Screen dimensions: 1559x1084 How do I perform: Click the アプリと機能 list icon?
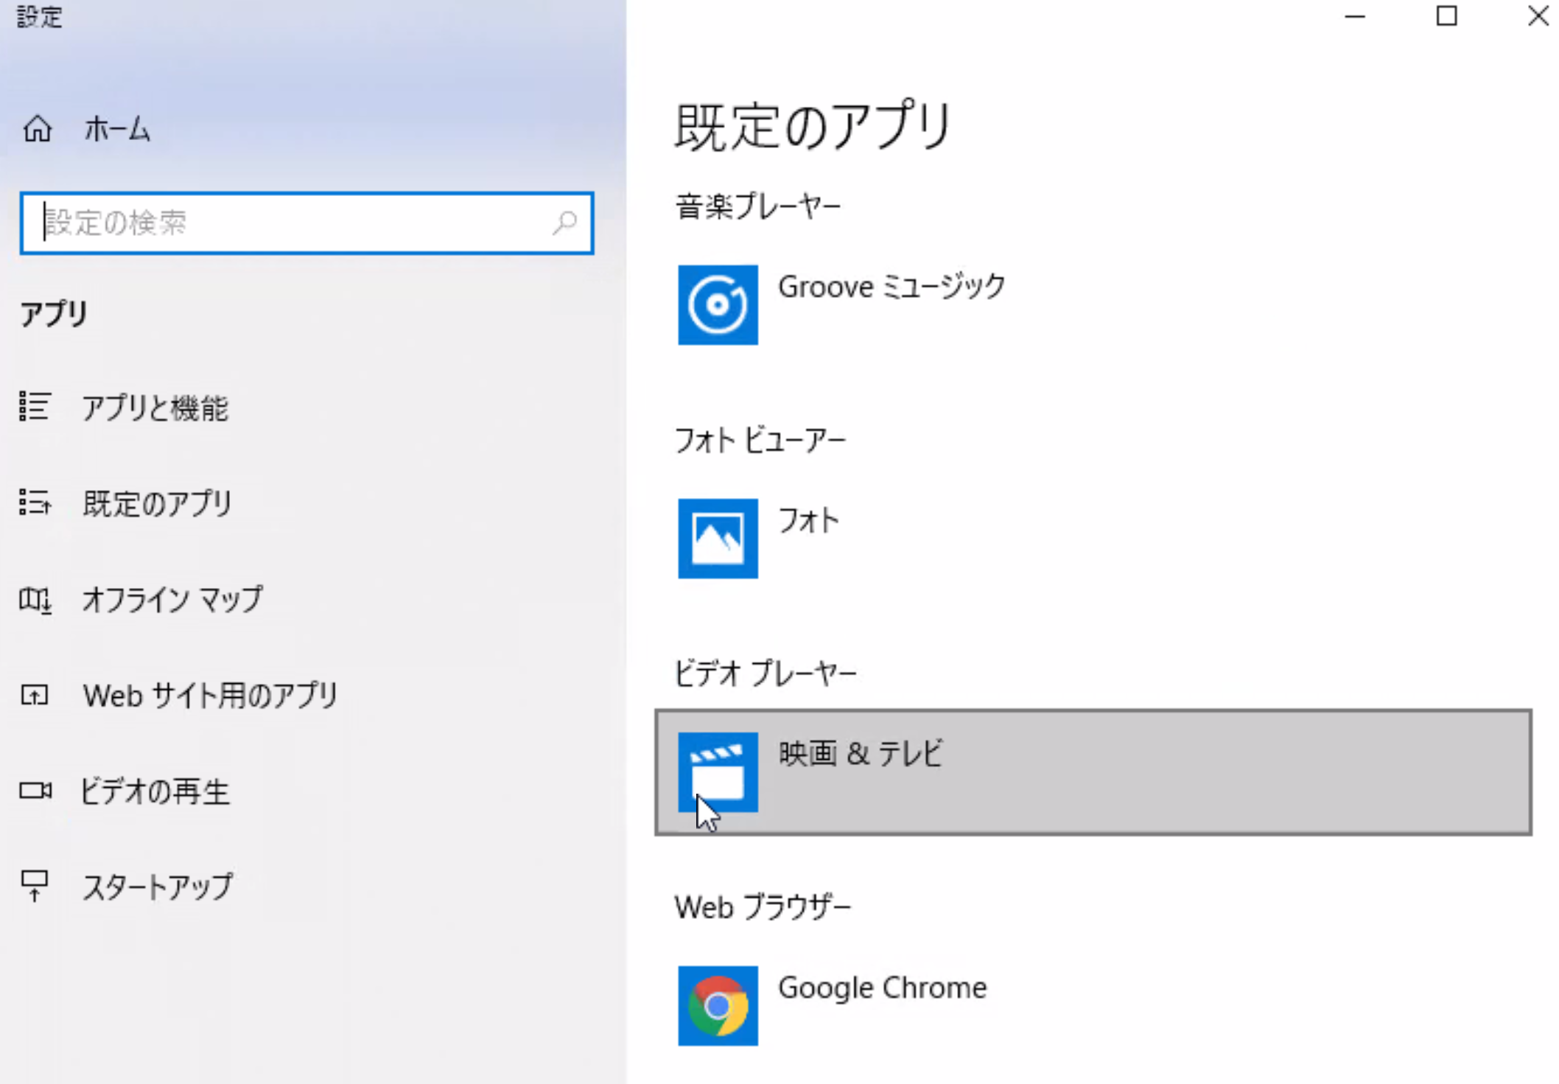point(35,407)
